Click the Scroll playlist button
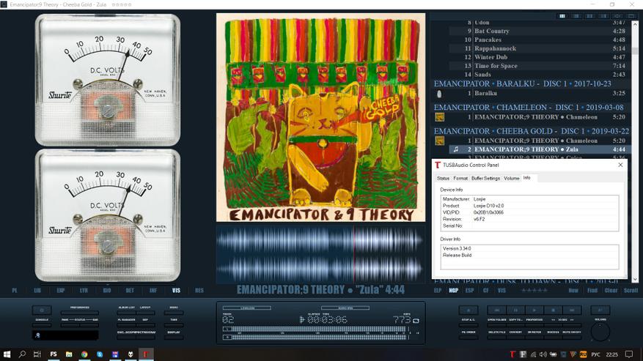This screenshot has height=361, width=643. point(631,290)
